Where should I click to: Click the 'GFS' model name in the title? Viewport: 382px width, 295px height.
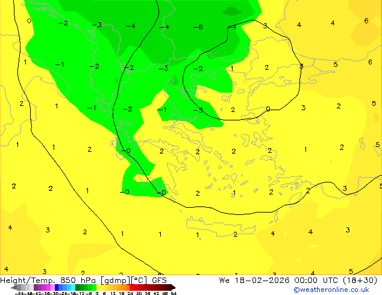point(159,281)
